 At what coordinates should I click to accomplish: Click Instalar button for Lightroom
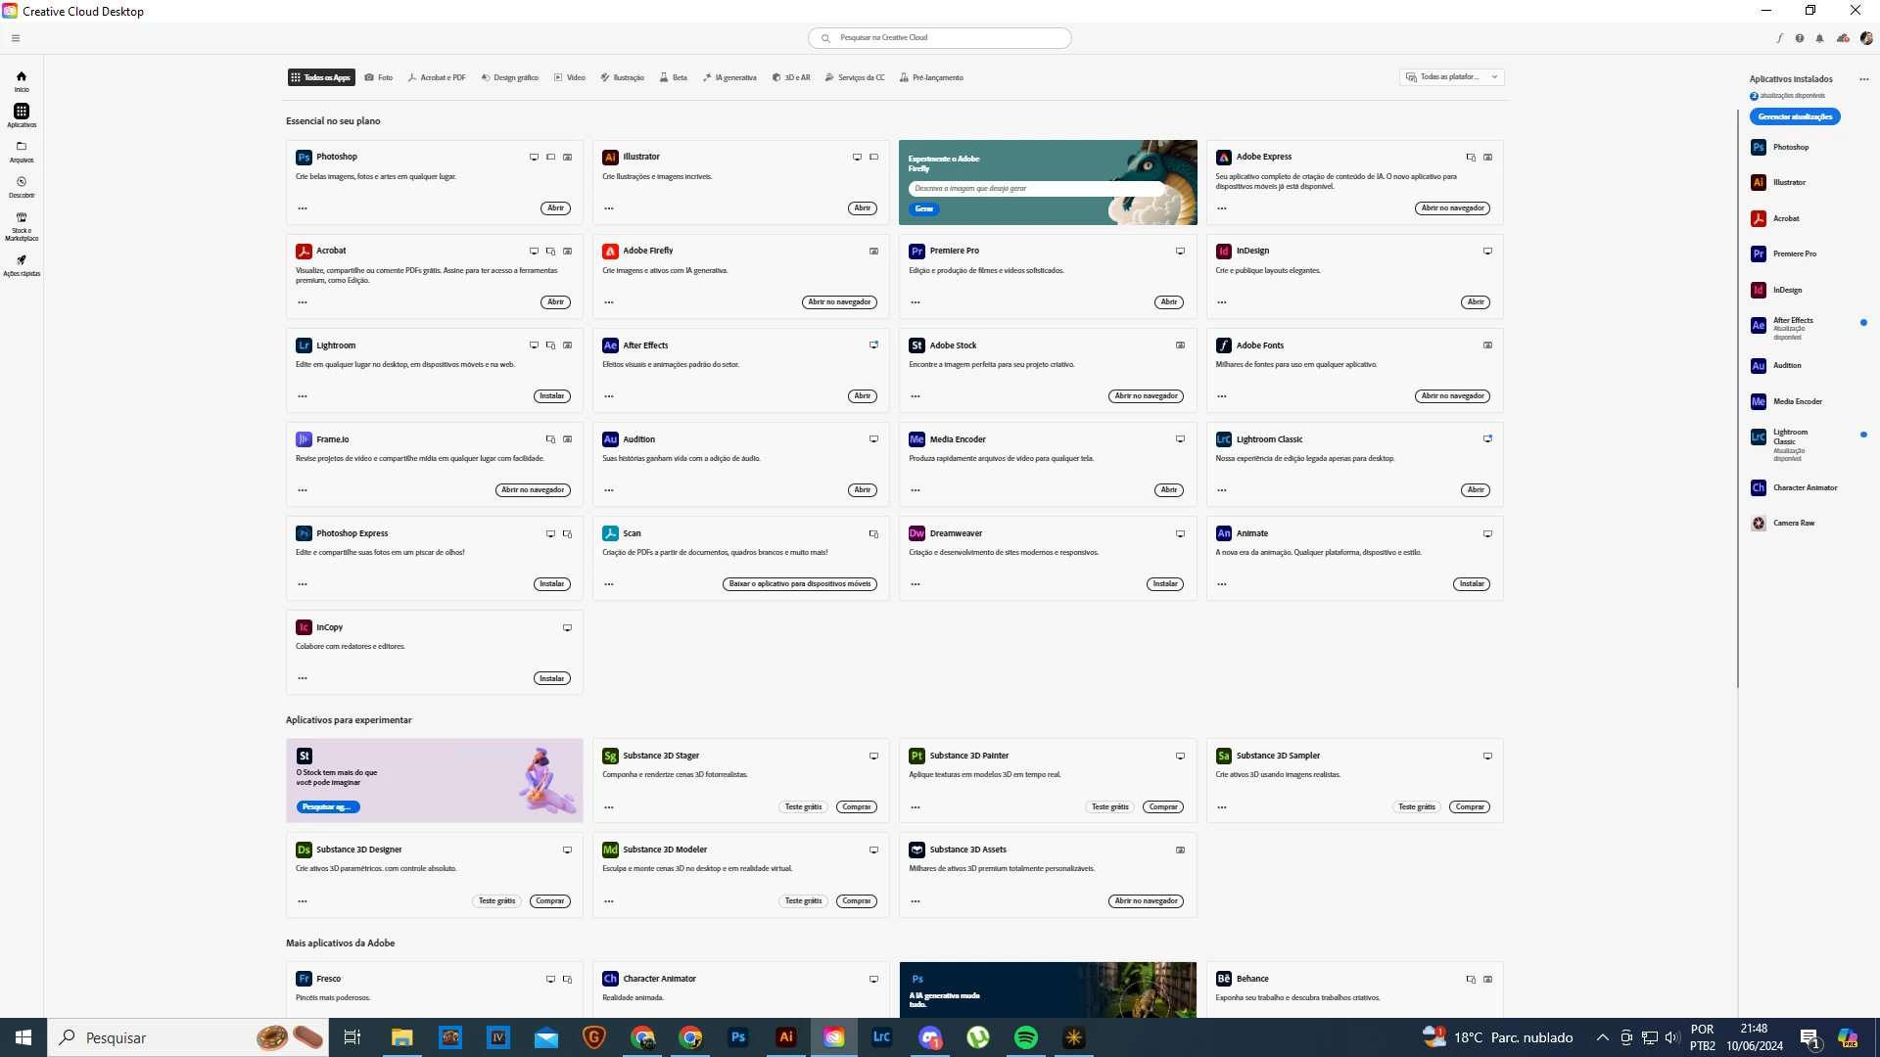point(551,396)
